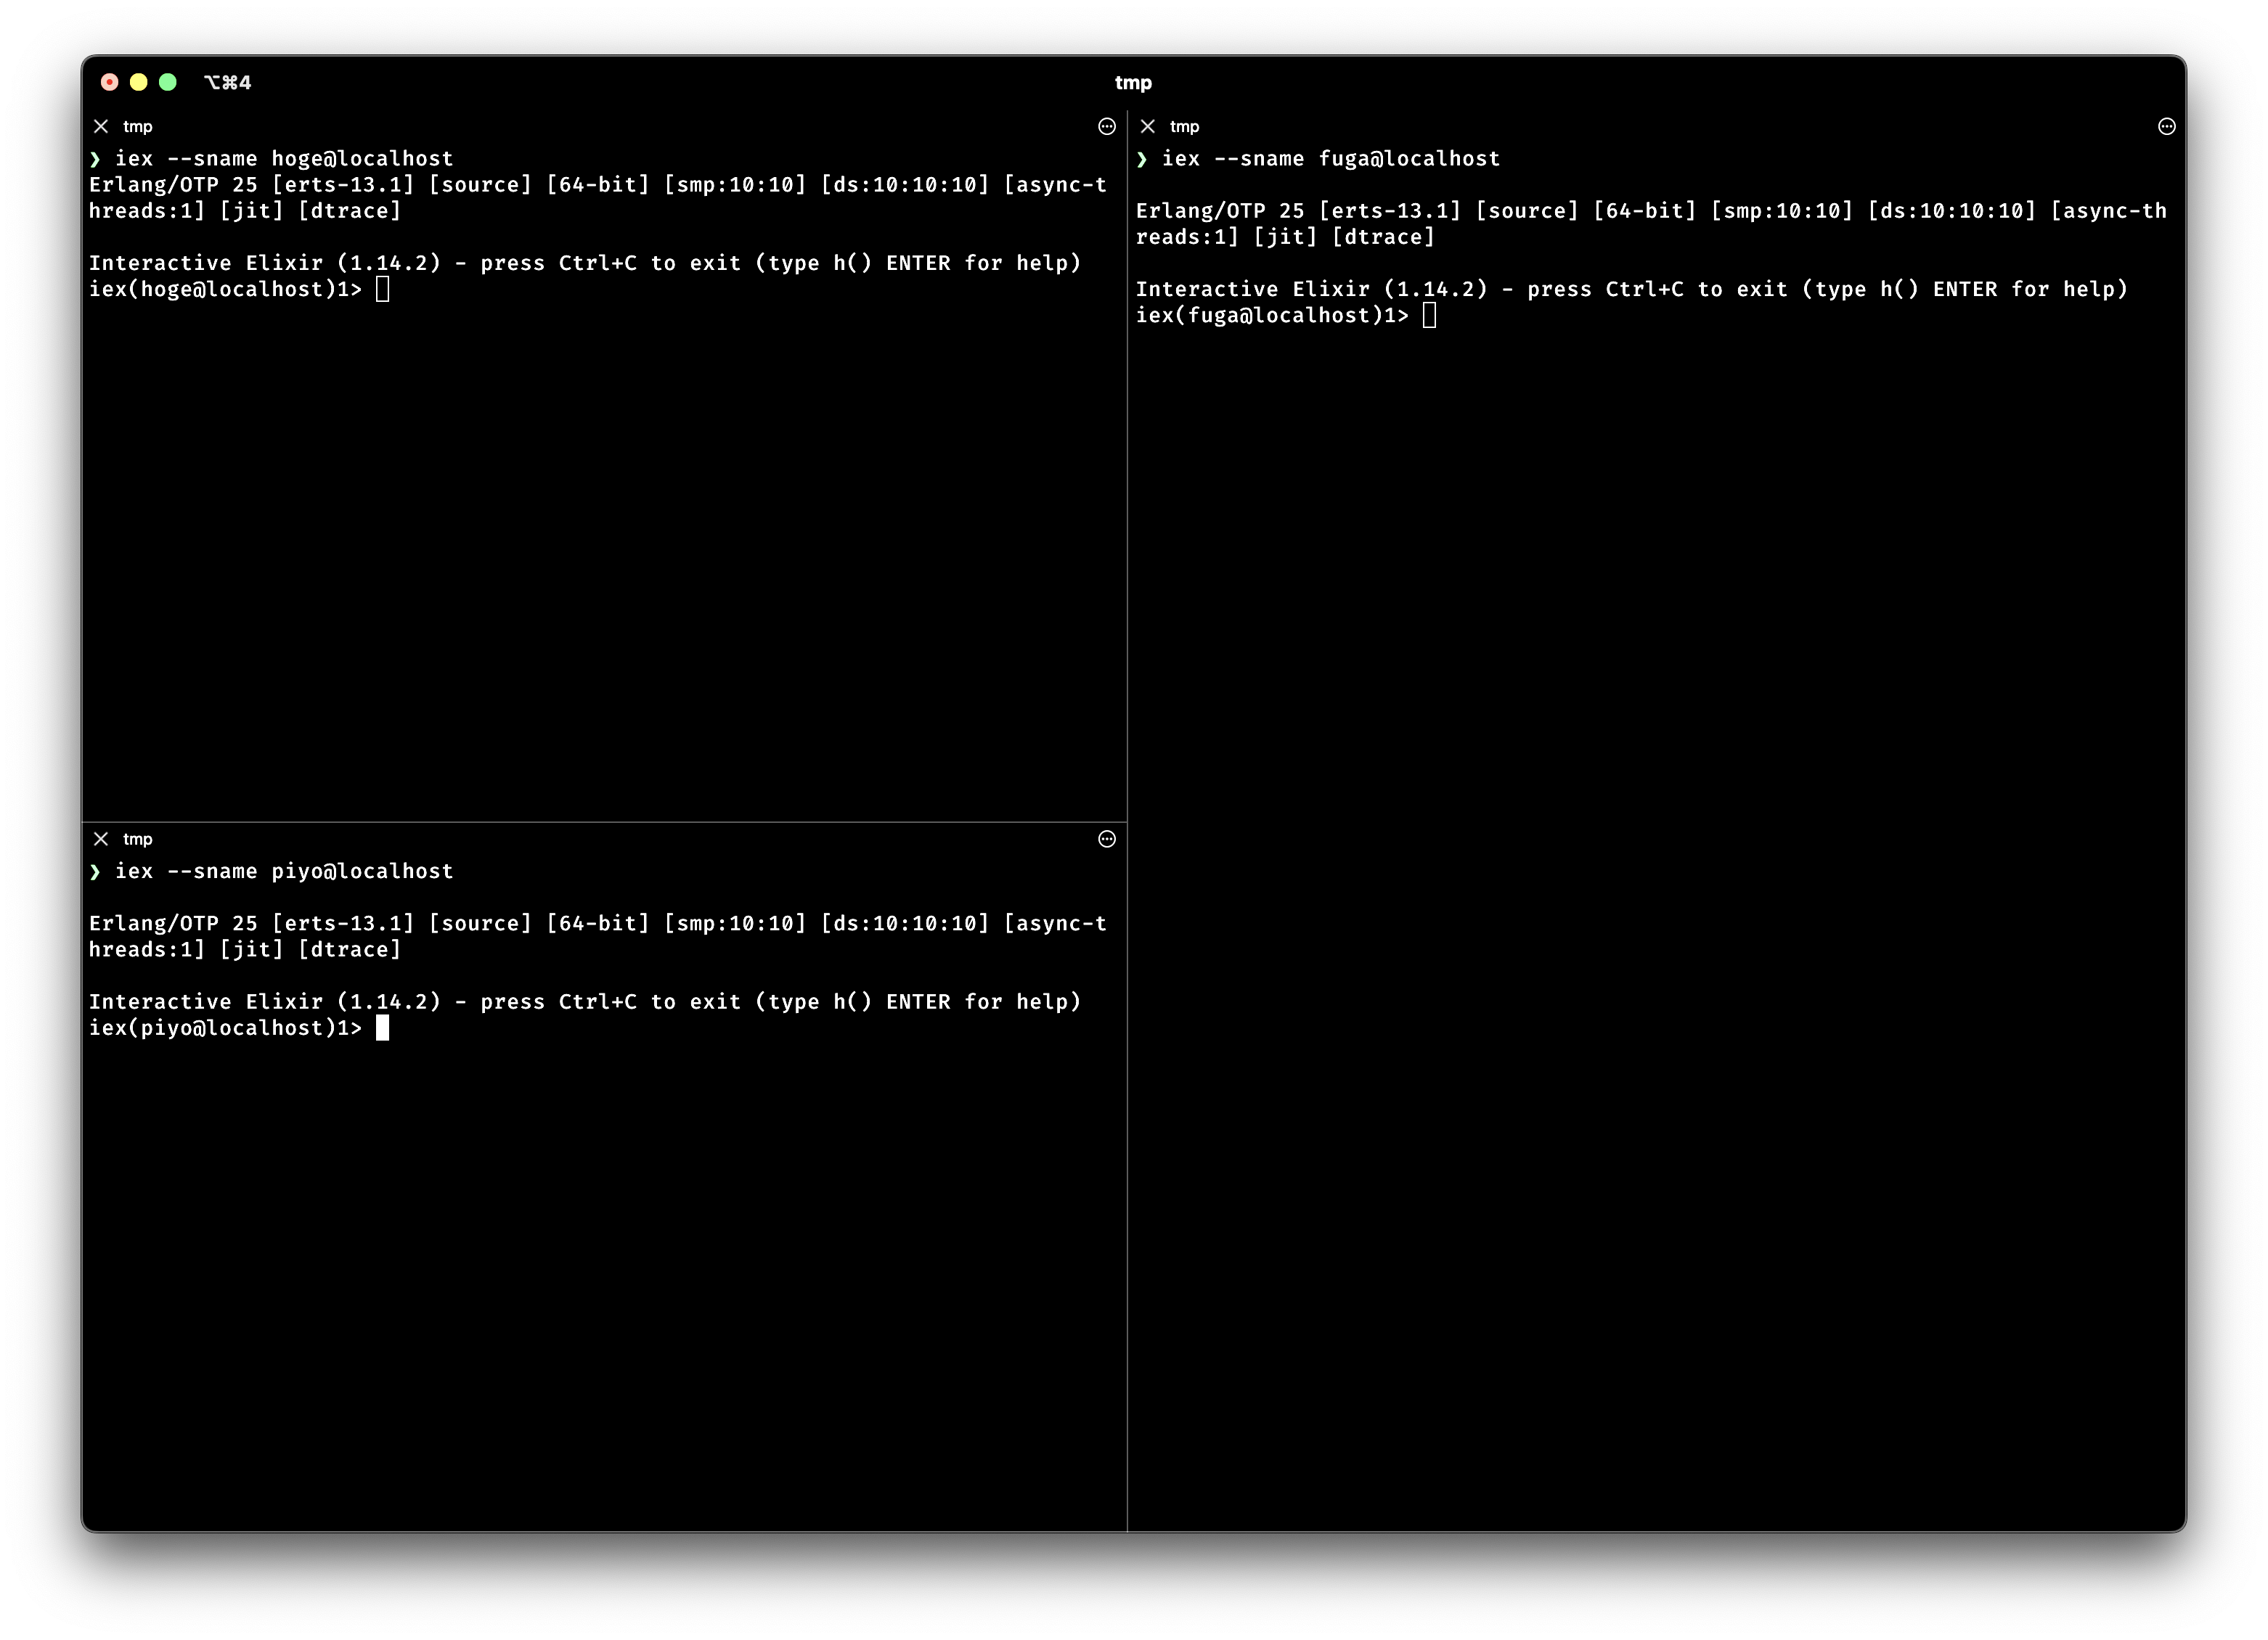Close the piyo@localhost pane

(x=100, y=838)
